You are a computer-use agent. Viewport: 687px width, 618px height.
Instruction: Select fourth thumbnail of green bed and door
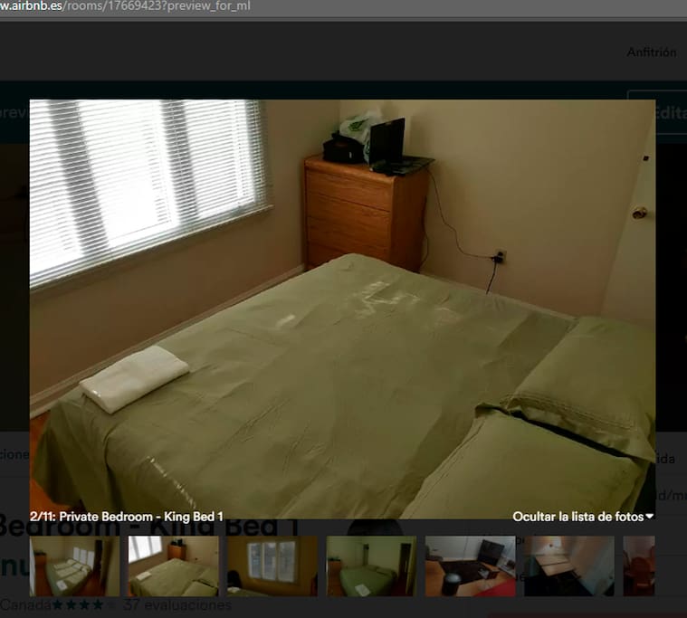[x=371, y=566]
